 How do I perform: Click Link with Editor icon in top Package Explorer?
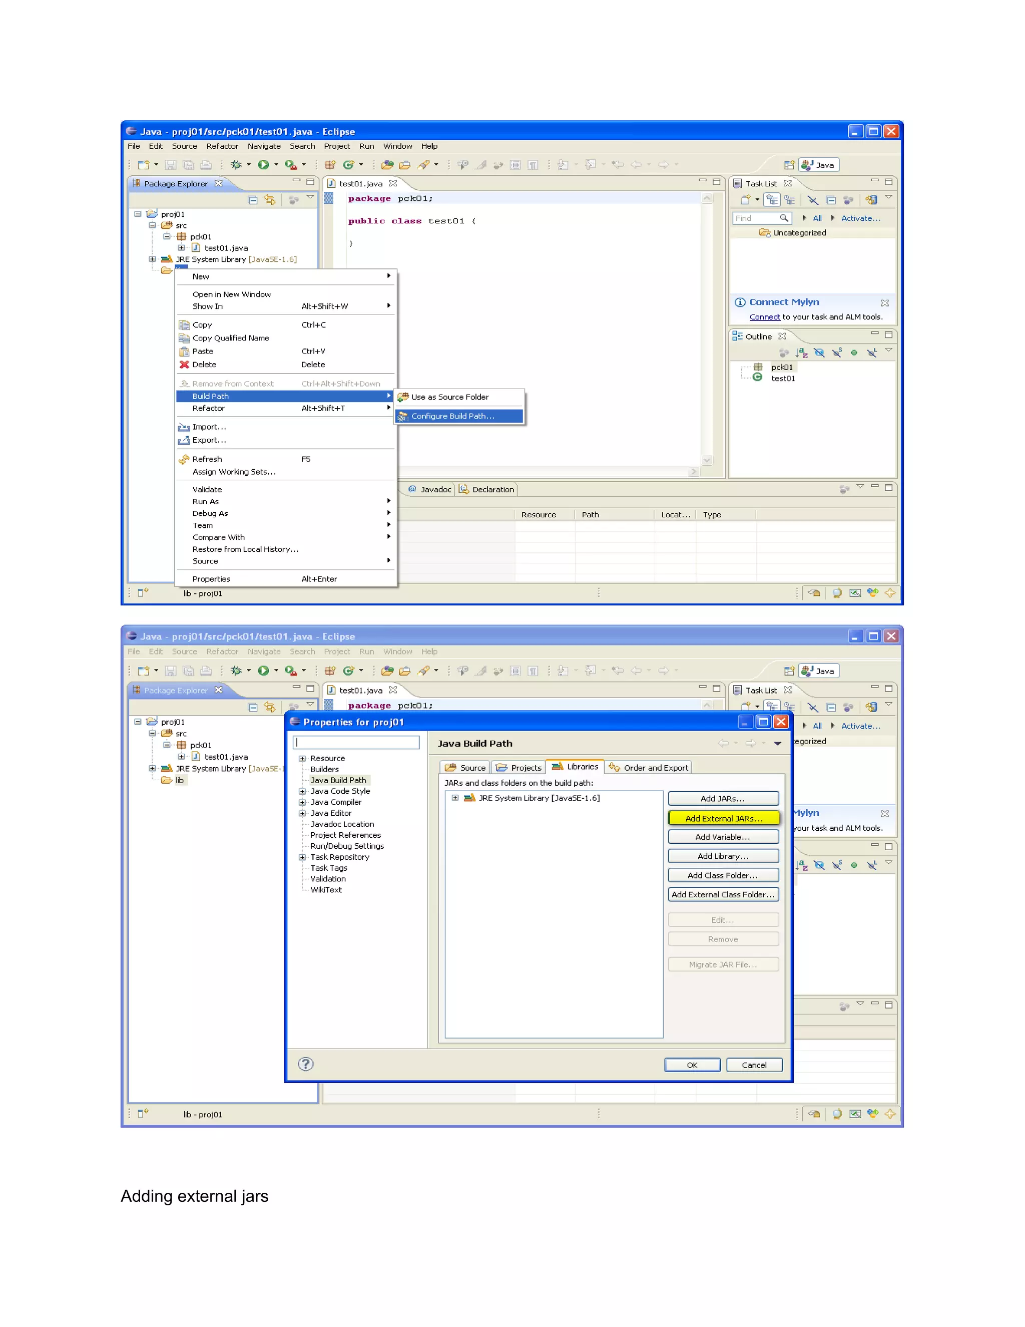[270, 200]
